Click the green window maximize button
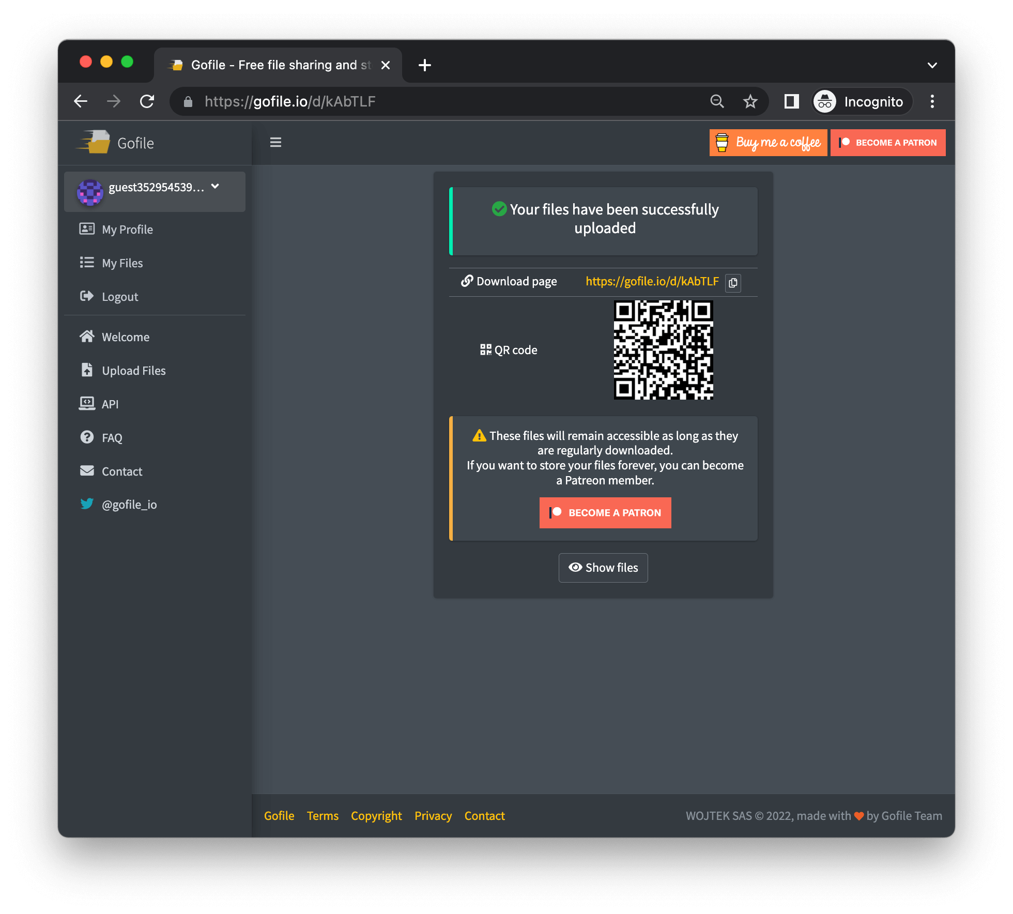Screen dimensions: 1013x914 [127, 62]
